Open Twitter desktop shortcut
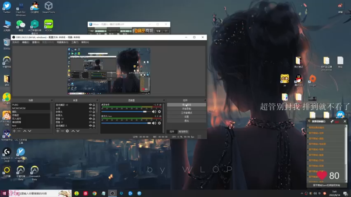 pos(7,7)
